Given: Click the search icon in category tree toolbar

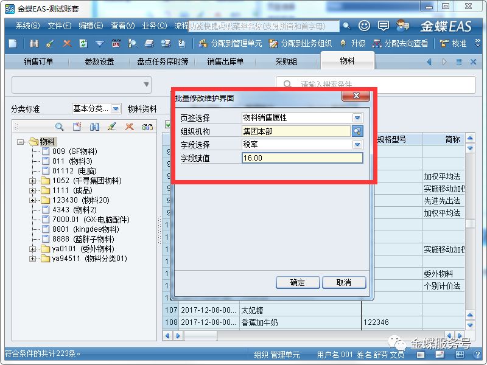Looking at the screenshot, I should pyautogui.click(x=59, y=127).
